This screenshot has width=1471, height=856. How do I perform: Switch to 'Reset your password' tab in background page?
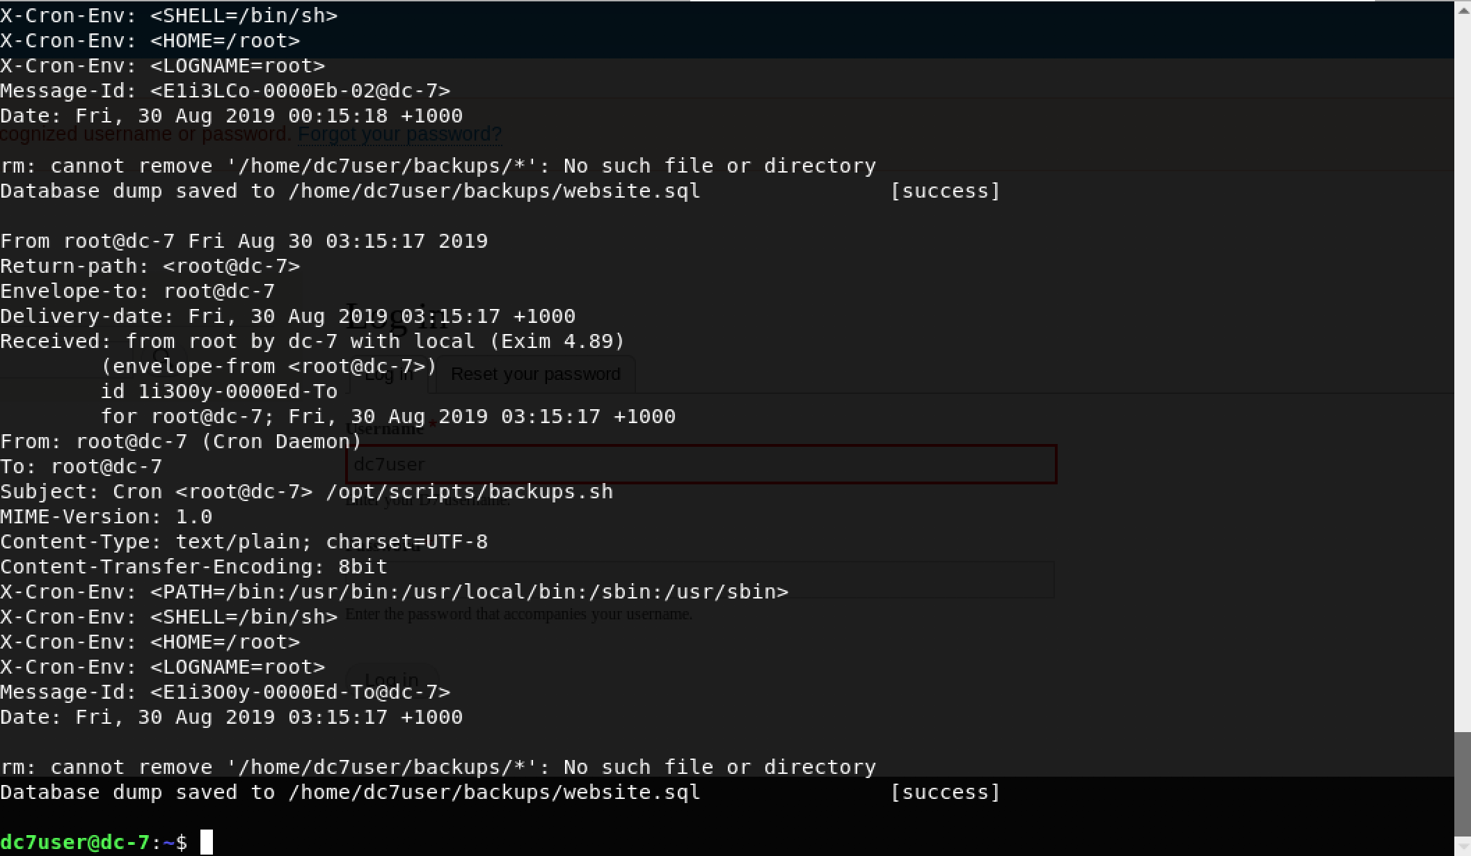(535, 374)
